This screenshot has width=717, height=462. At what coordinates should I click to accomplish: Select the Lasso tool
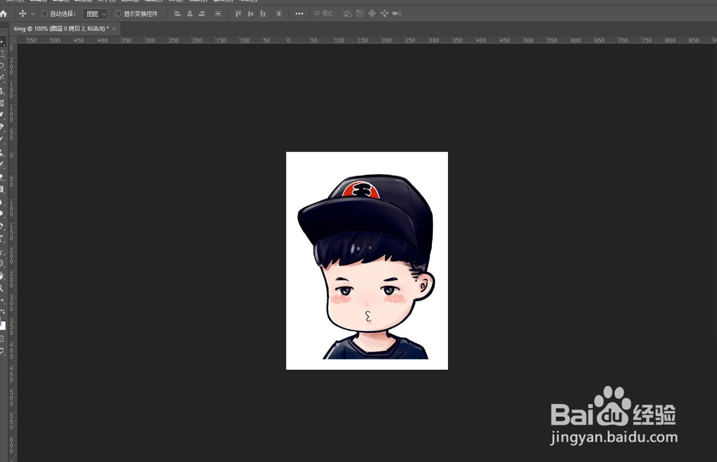click(x=2, y=66)
